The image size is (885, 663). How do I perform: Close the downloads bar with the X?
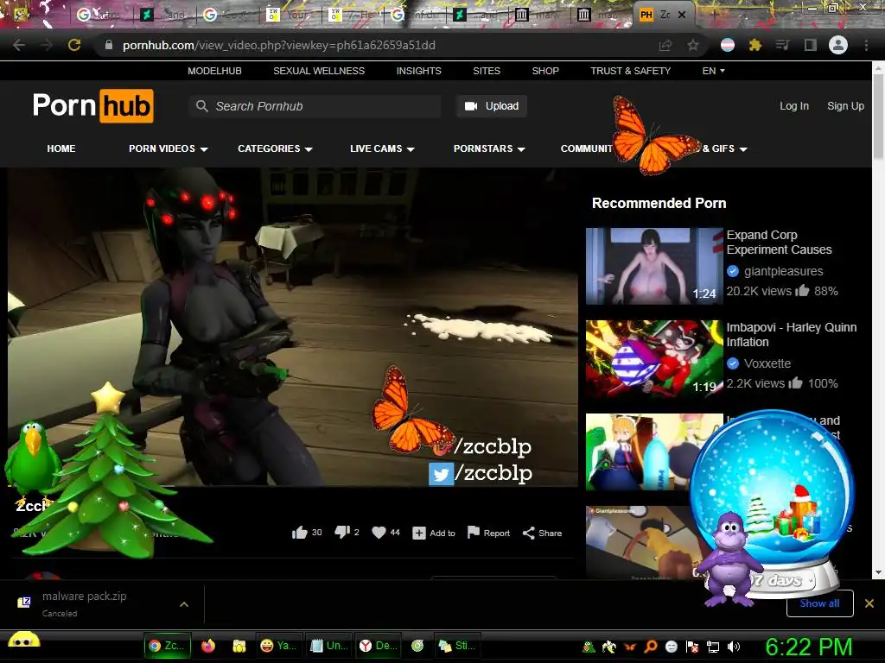point(869,603)
